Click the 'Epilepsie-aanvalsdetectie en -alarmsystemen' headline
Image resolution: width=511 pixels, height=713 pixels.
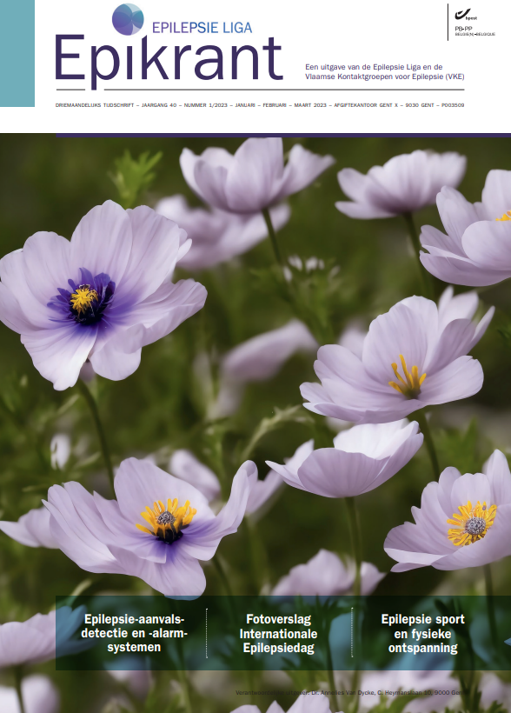pos(134,633)
